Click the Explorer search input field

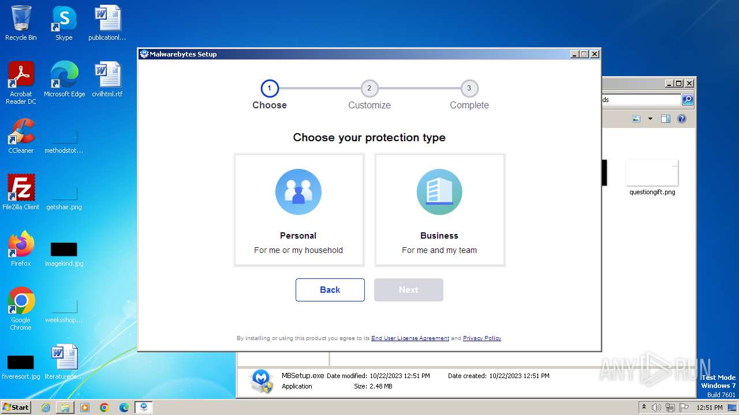pyautogui.click(x=641, y=100)
